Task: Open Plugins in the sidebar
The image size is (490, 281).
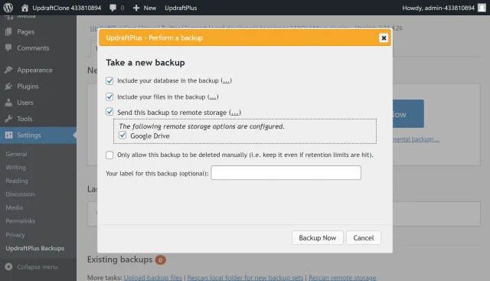Action: point(28,87)
